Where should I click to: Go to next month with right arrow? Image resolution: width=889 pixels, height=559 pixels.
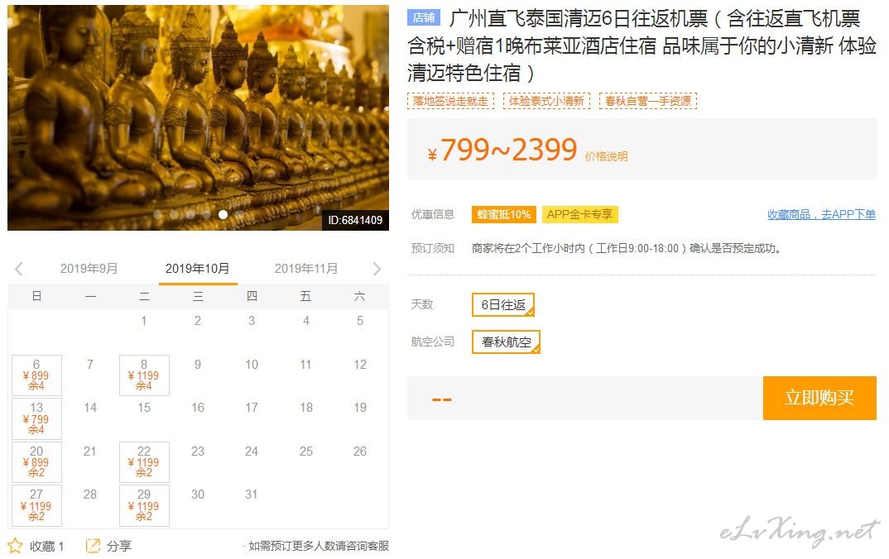(377, 269)
